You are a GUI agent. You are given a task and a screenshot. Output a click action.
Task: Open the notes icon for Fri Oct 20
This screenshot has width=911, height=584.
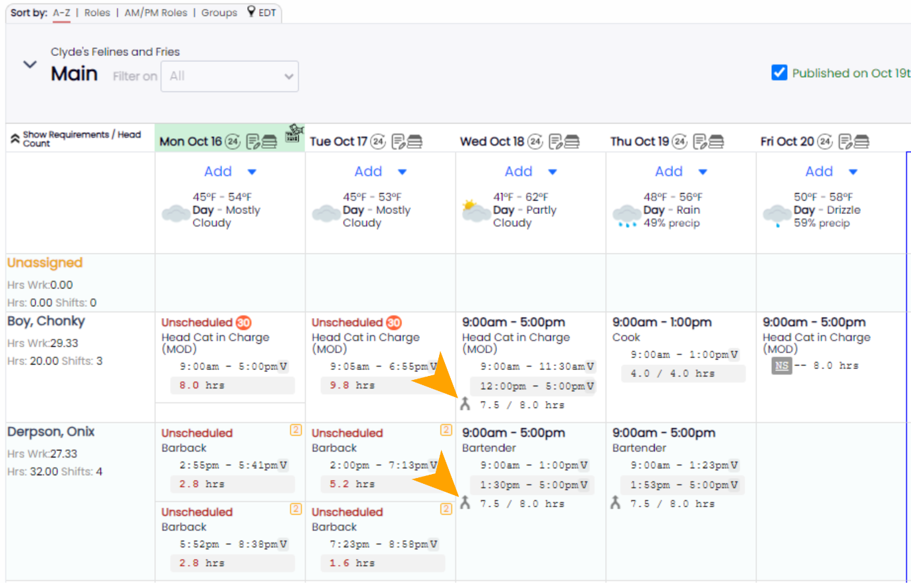(845, 142)
